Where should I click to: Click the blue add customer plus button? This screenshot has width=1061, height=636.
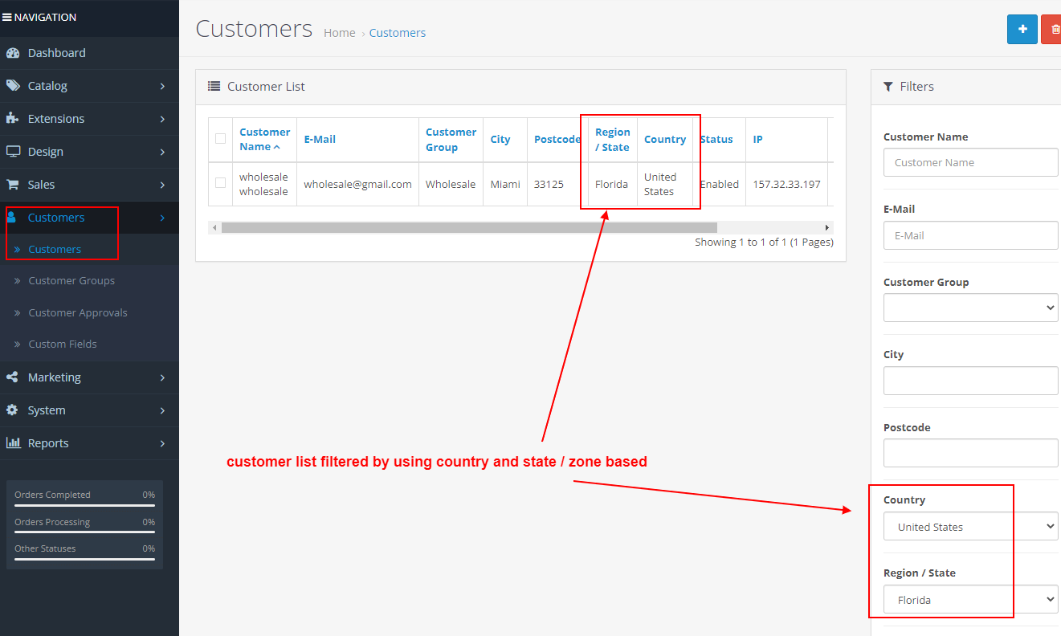(1022, 29)
